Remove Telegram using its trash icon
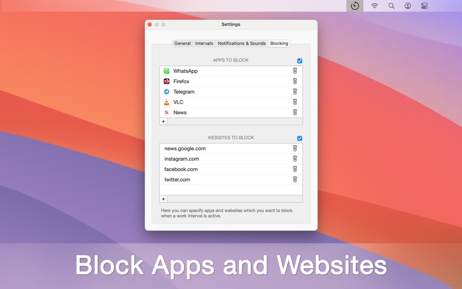The height and width of the screenshot is (289, 462). [x=295, y=91]
